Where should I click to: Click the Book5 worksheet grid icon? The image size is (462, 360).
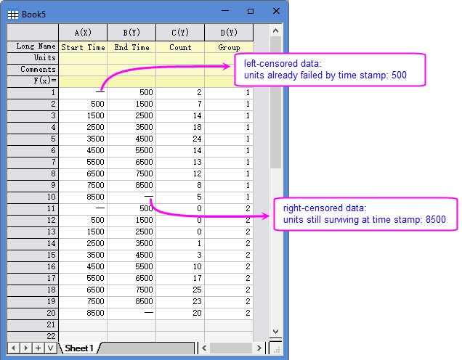click(x=12, y=15)
